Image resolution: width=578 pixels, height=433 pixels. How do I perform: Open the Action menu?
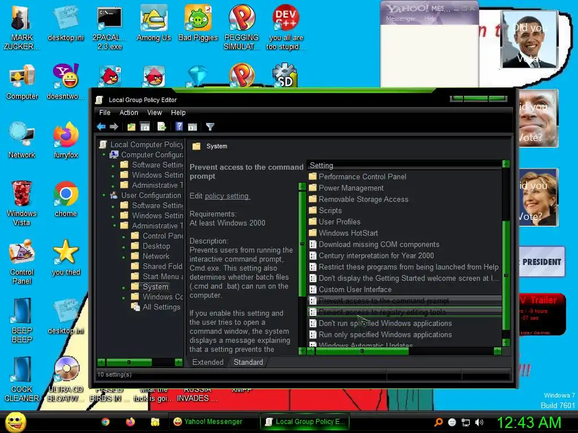tap(129, 113)
